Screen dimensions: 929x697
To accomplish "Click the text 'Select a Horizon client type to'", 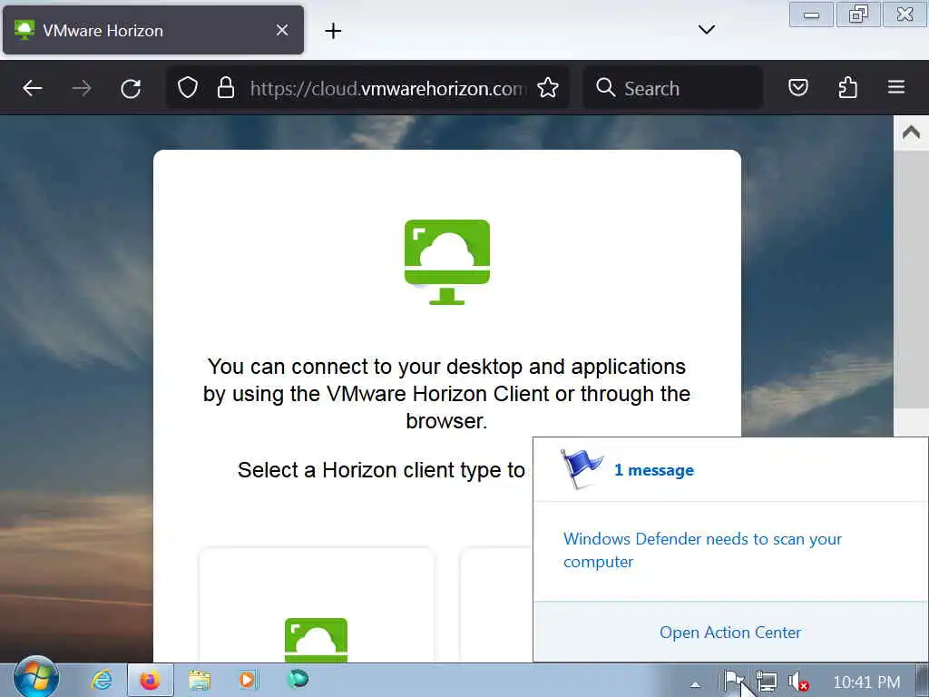I will point(382,470).
